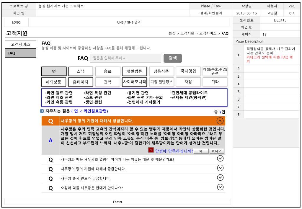This screenshot has width=302, height=209.
Task: Click the LOGO placeholder
Action: (x=16, y=22)
